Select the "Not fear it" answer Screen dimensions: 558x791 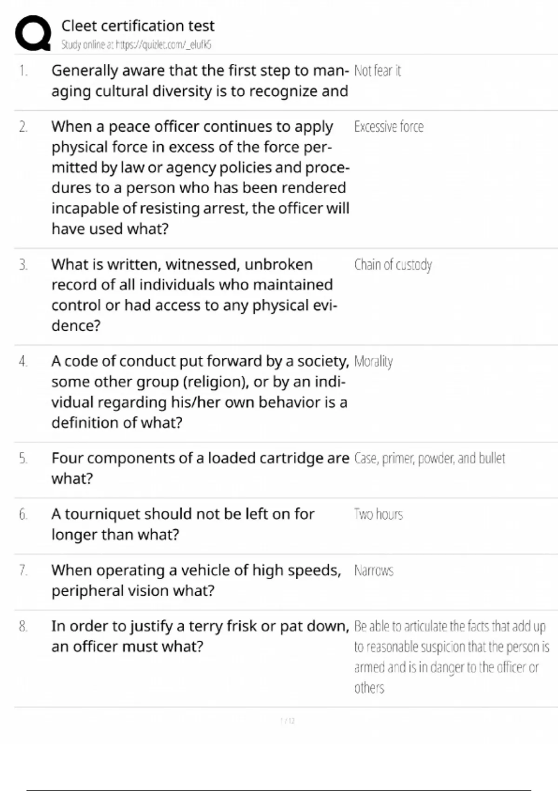click(377, 71)
